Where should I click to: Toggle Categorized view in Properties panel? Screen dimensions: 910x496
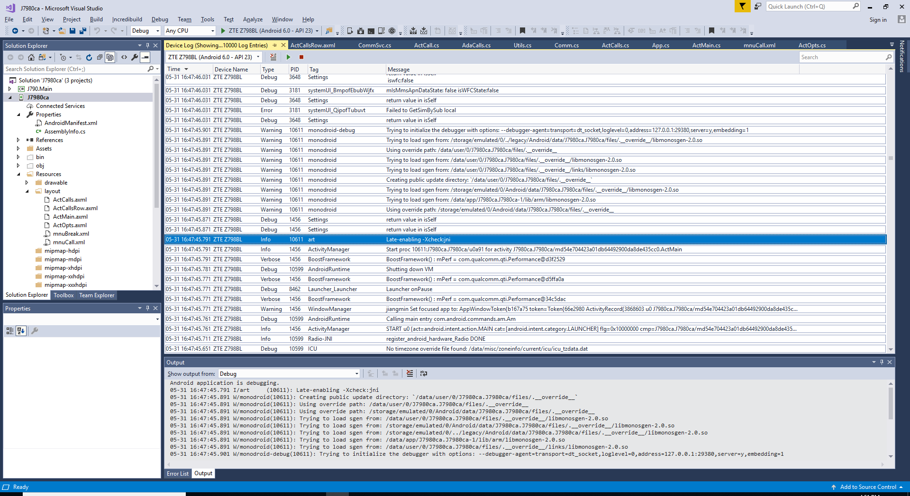[x=10, y=331]
